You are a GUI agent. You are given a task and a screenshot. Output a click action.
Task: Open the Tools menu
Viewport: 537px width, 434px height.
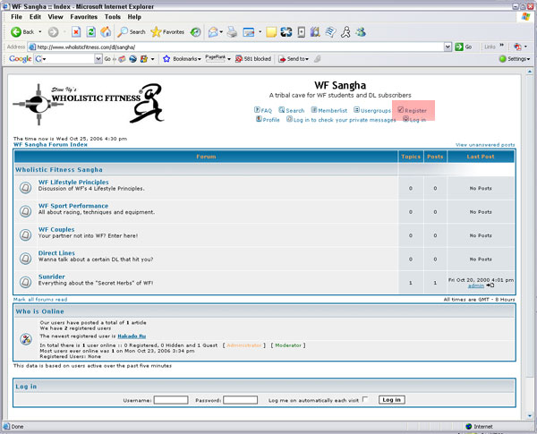coord(113,17)
